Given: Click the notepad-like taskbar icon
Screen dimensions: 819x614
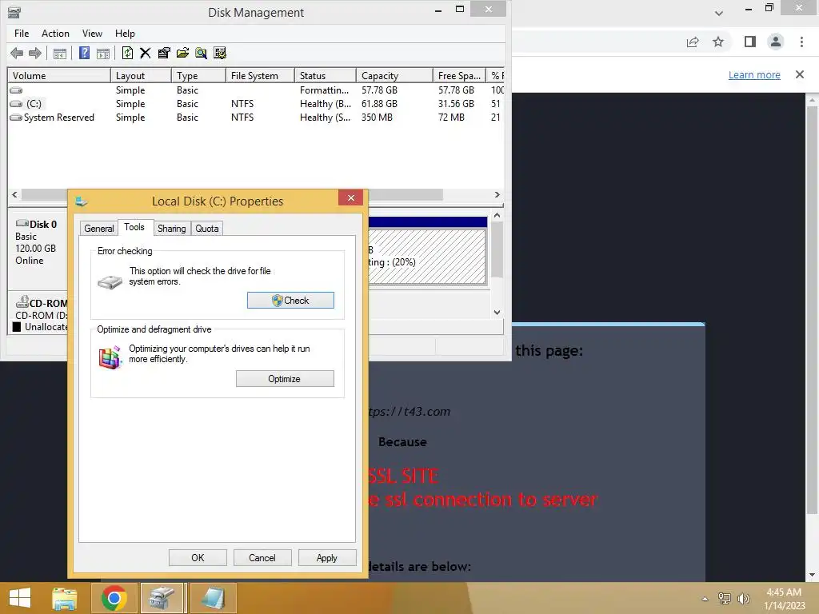Looking at the screenshot, I should coord(213,598).
